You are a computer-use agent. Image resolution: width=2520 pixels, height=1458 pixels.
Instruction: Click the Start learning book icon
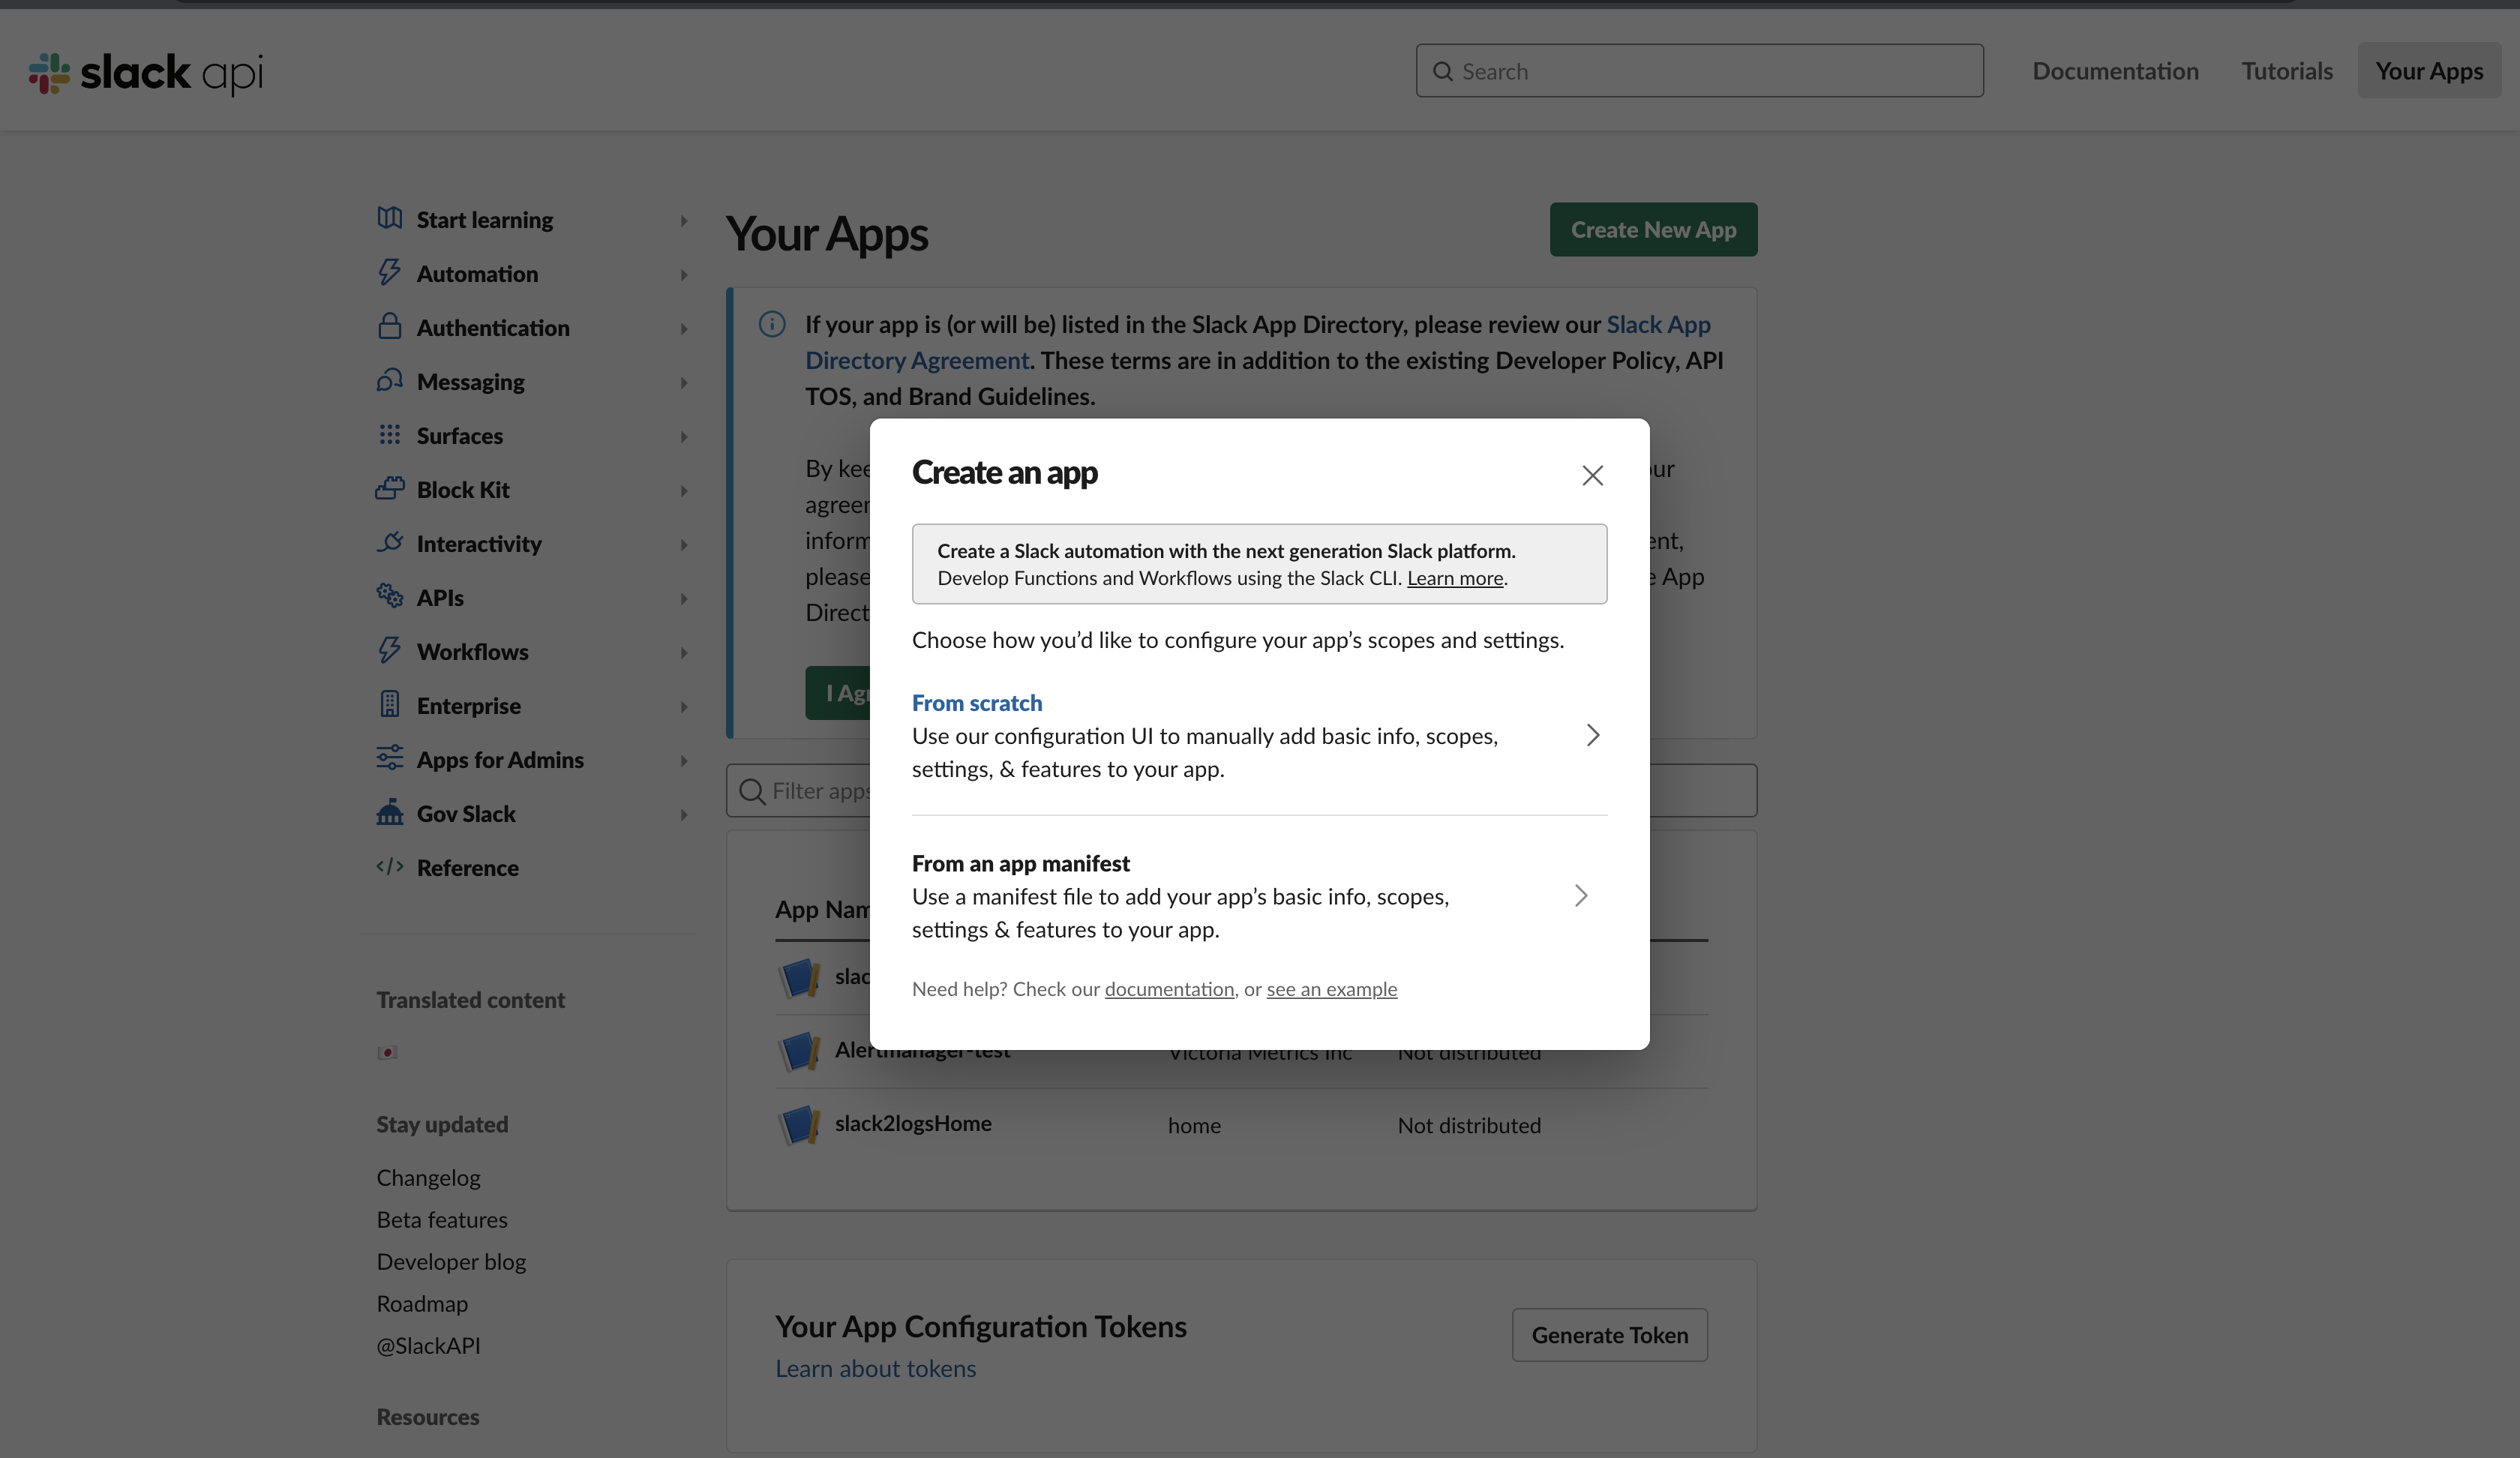coord(389,218)
